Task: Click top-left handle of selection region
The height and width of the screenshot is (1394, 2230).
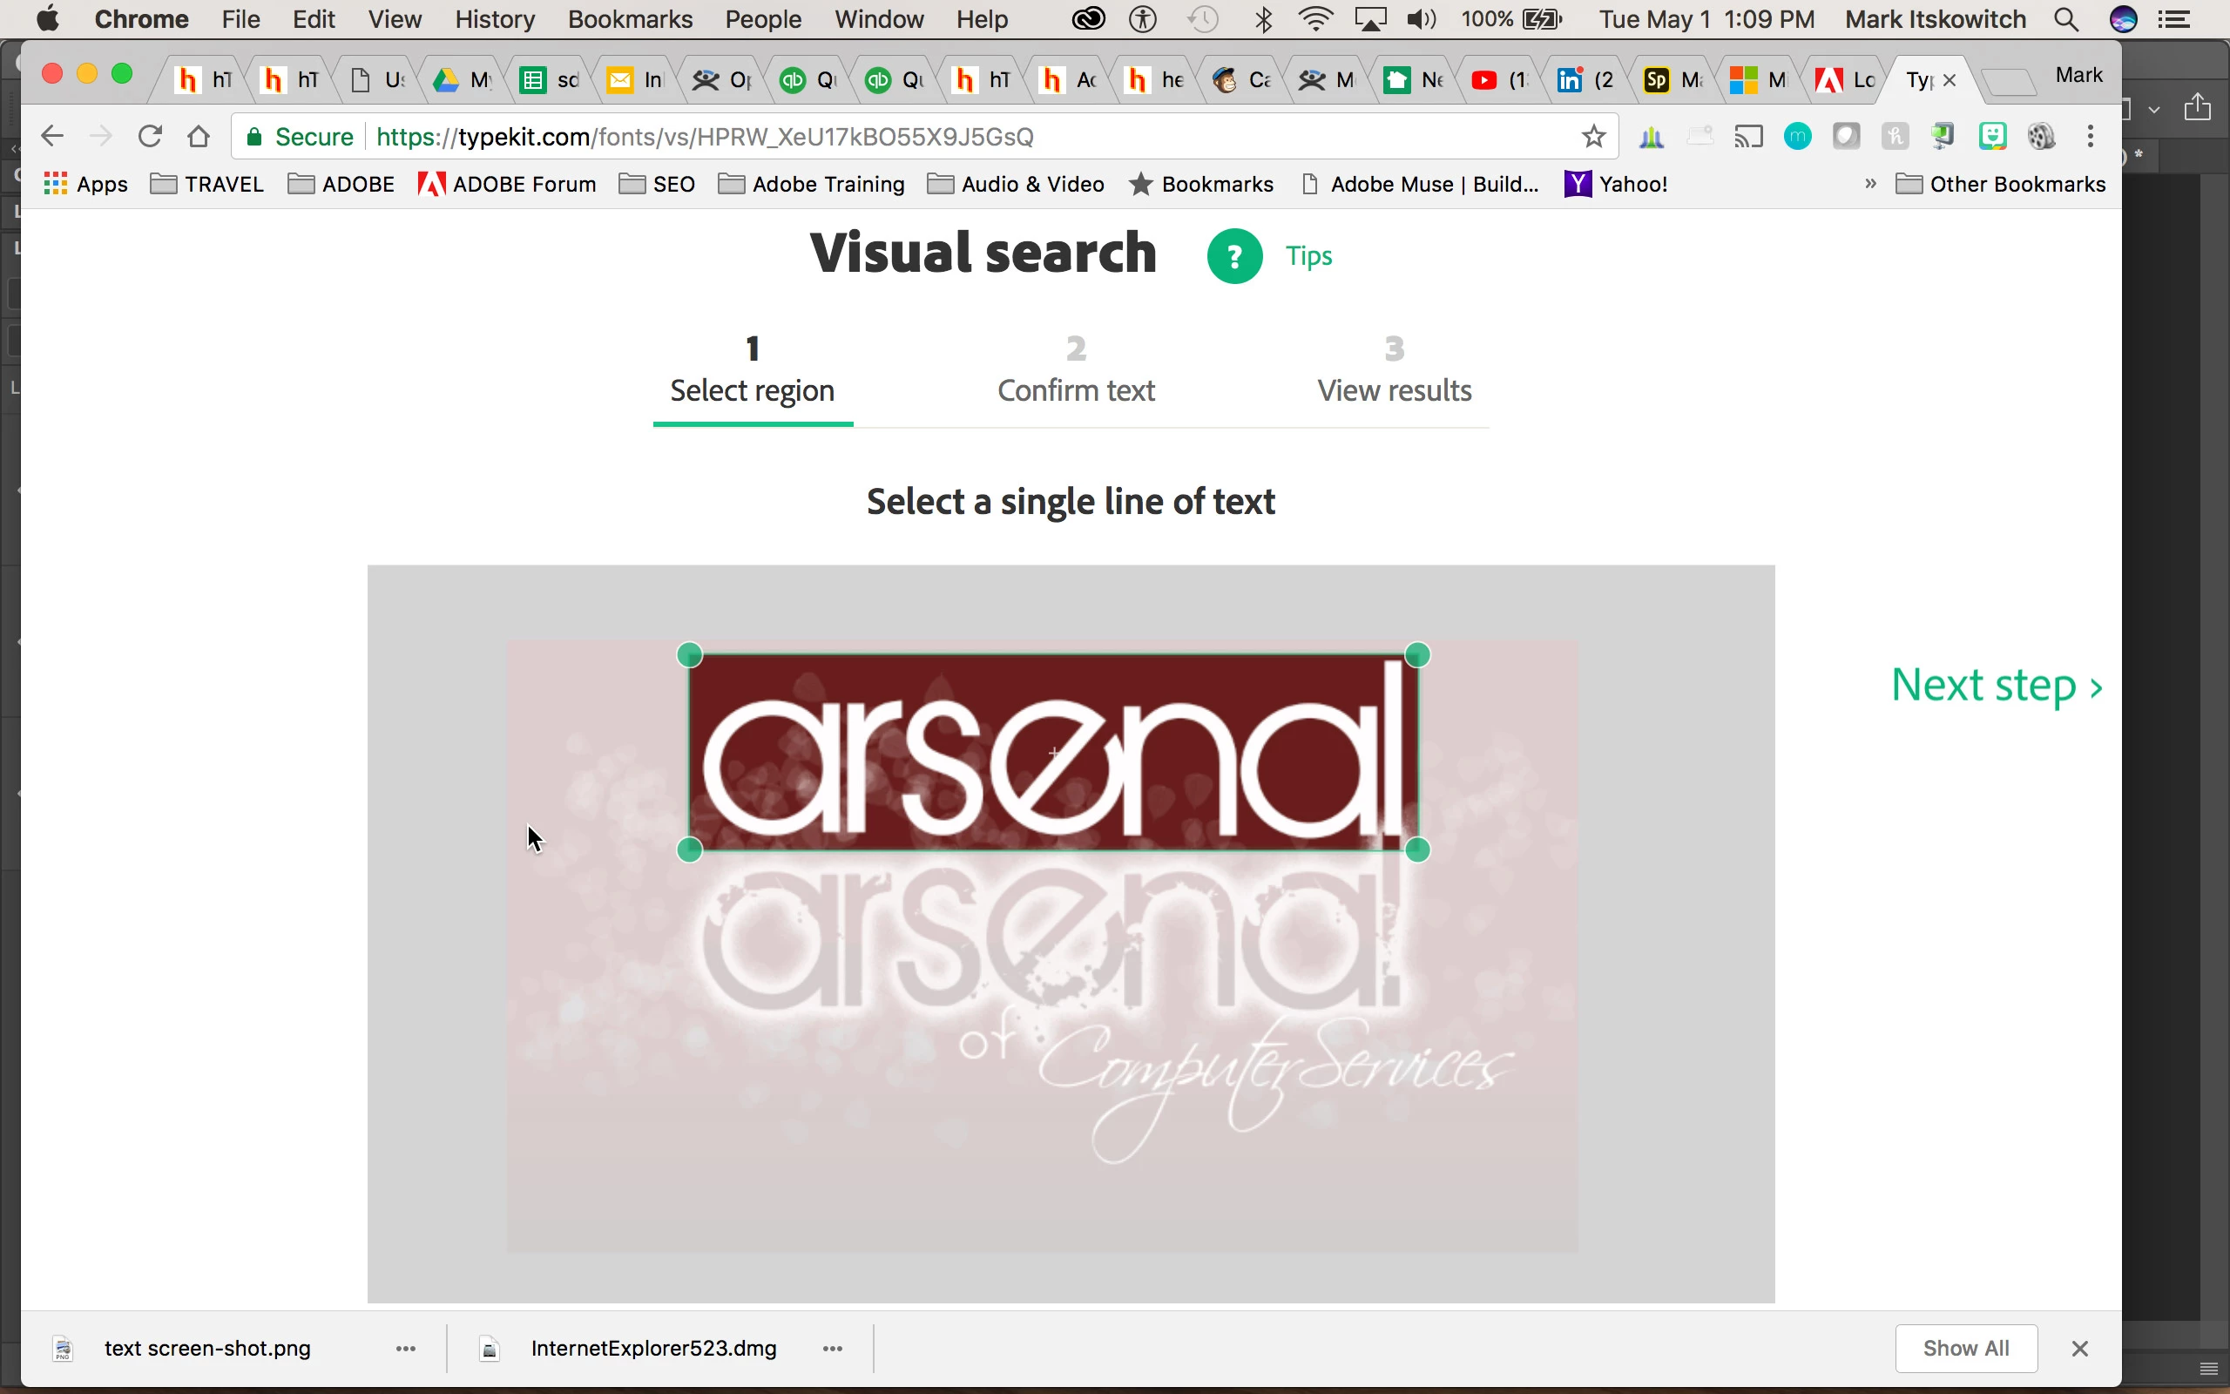Action: [x=689, y=655]
